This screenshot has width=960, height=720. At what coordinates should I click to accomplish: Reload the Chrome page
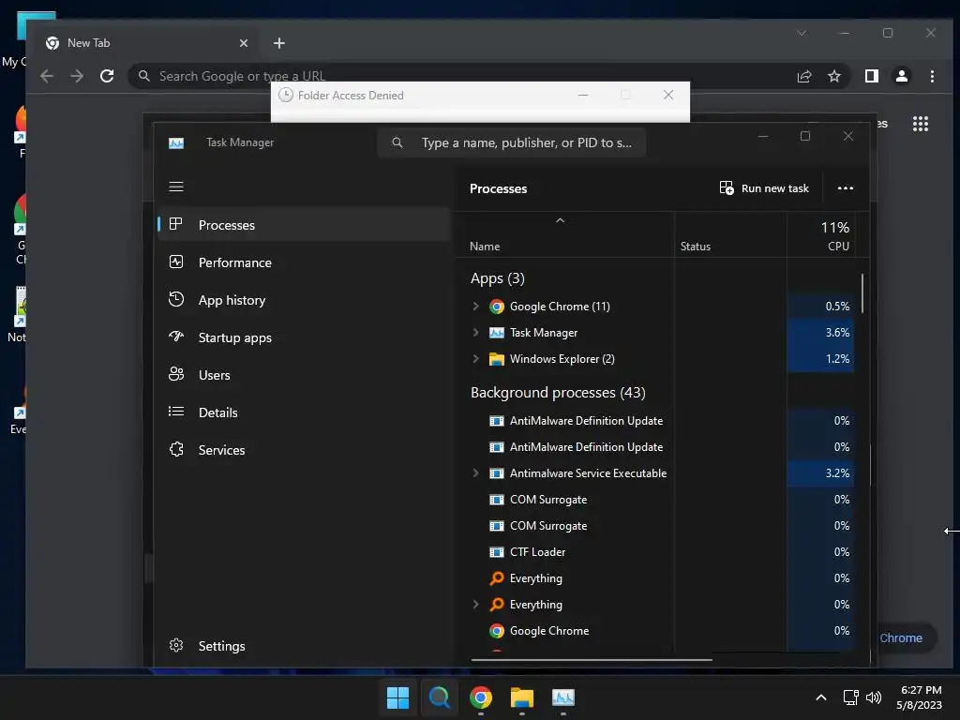tap(107, 76)
